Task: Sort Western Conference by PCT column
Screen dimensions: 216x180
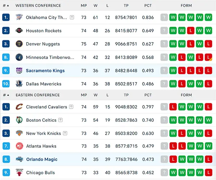Action: (148, 5)
